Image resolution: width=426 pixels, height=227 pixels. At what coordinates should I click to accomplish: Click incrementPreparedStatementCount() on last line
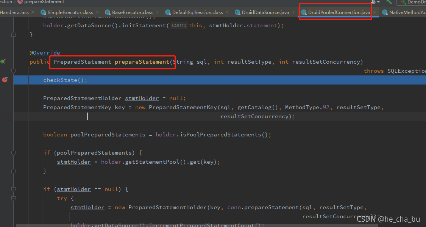click(x=205, y=225)
